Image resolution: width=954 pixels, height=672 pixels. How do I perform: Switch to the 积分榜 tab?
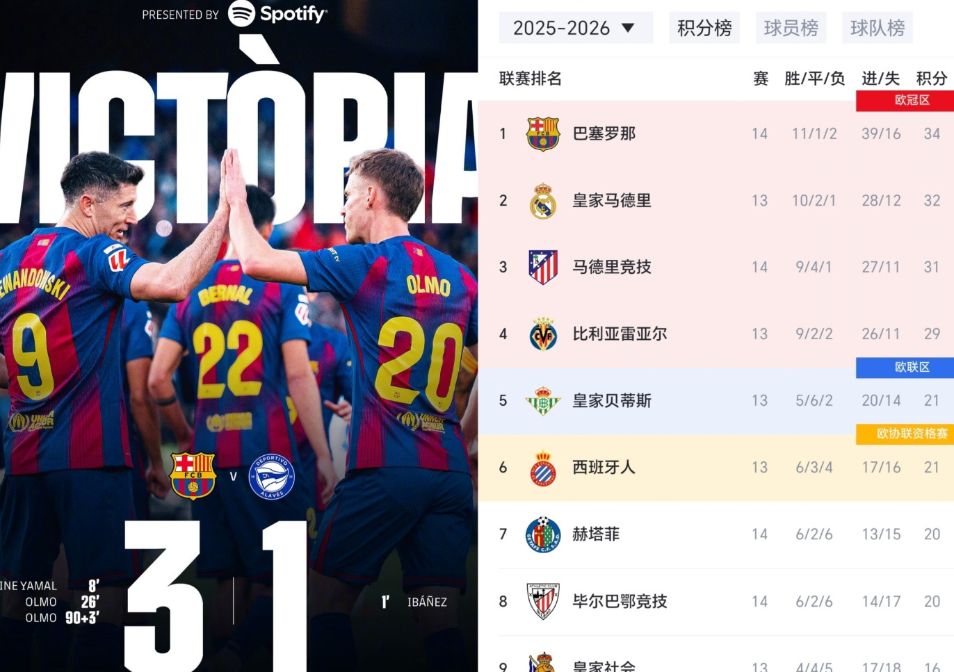pos(704,28)
